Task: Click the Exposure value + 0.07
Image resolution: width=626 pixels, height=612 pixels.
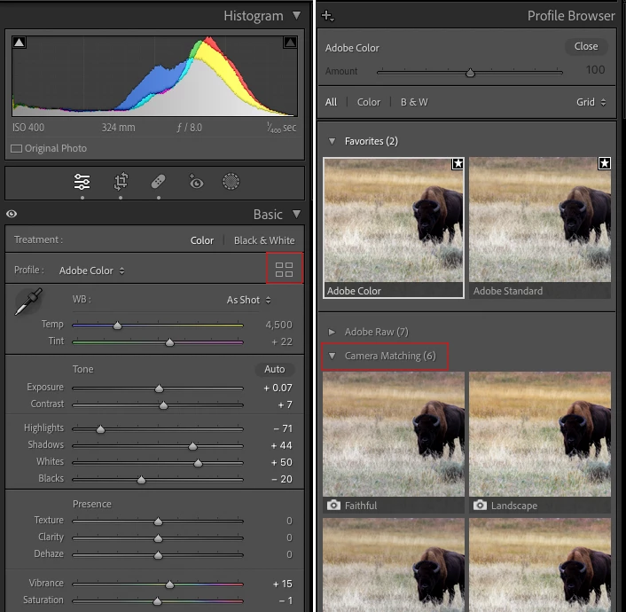Action: tap(278, 388)
